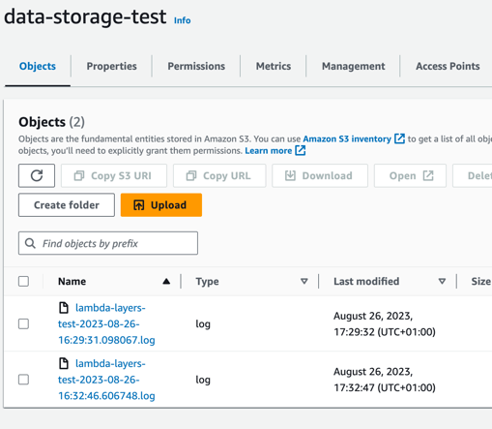Click the file icon beside the 16:29:31 log
The image size is (492, 429).
coord(64,308)
